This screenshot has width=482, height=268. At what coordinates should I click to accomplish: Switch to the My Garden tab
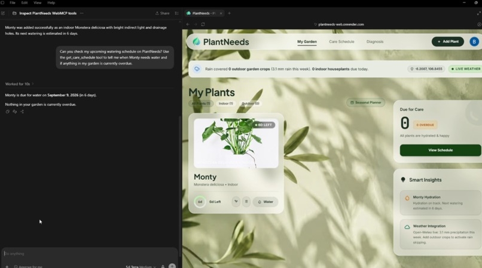coord(307,41)
